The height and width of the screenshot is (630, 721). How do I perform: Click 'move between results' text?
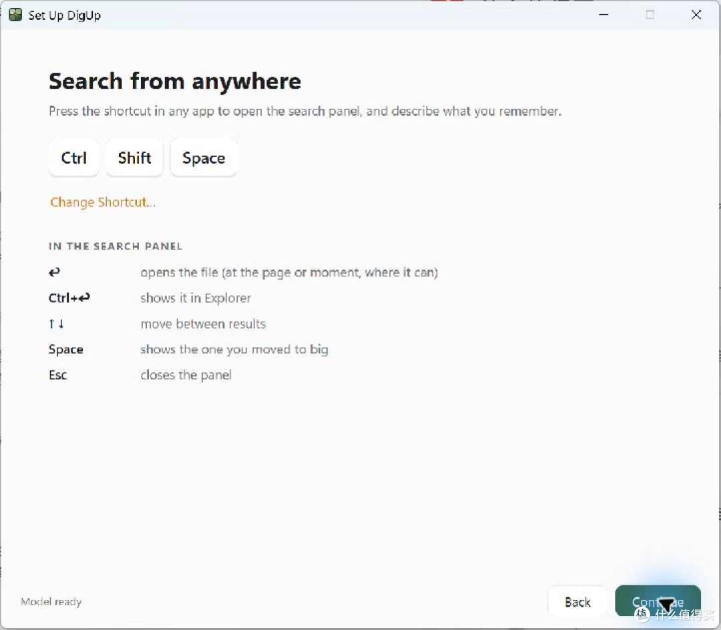(x=203, y=324)
